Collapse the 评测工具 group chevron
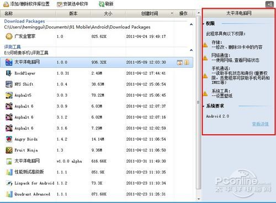Screen dimensions: 276x203 (x=192, y=50)
